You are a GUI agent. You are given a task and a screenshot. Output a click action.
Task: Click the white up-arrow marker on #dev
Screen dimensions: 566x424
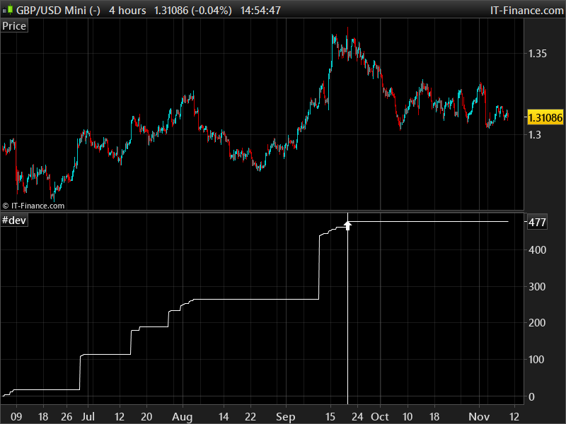tap(347, 225)
